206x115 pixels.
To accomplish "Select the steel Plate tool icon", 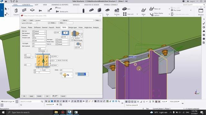I will click(x=32, y=10).
